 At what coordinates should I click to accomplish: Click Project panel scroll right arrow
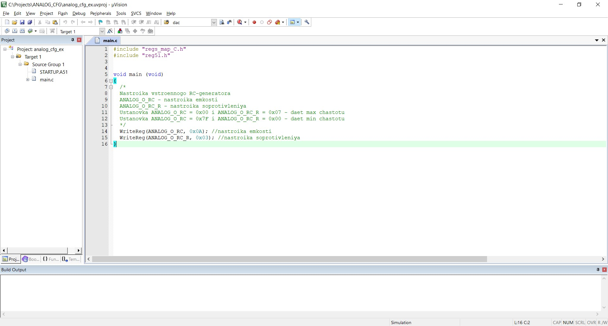(79, 251)
